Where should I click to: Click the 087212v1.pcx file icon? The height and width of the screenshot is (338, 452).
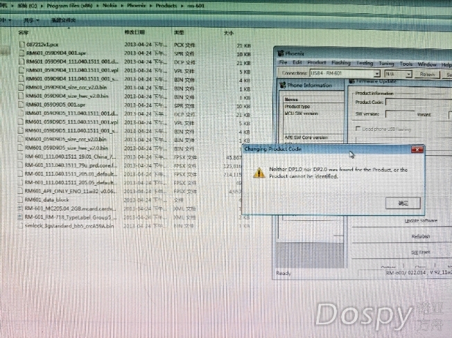coord(21,46)
